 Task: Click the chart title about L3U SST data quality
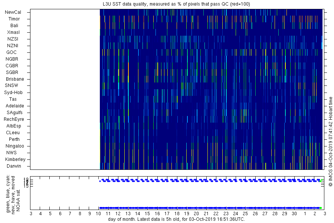click(176, 4)
